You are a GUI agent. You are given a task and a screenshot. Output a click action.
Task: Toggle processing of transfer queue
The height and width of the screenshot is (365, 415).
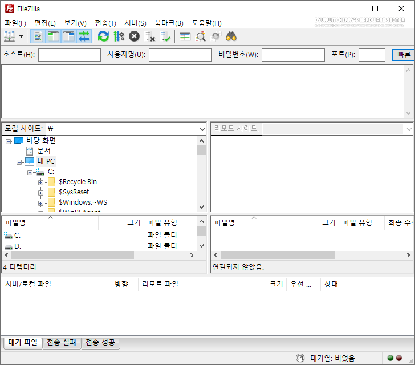pos(119,36)
